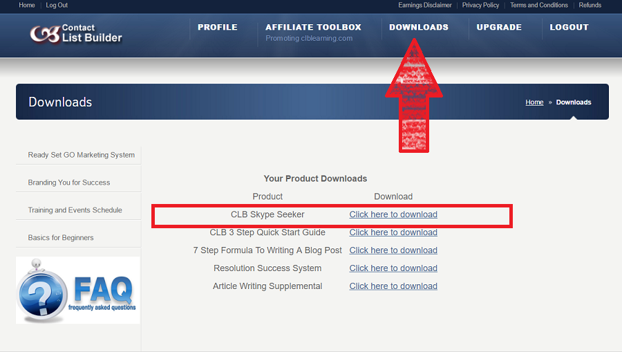Open the Refunds link
This screenshot has width=622, height=352.
[590, 6]
